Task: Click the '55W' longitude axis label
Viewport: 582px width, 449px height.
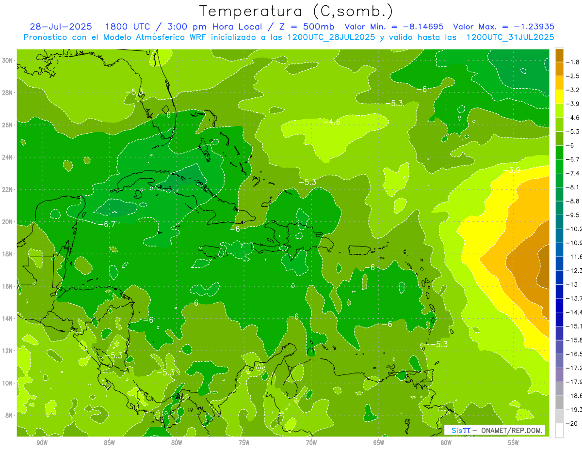Action: click(514, 443)
